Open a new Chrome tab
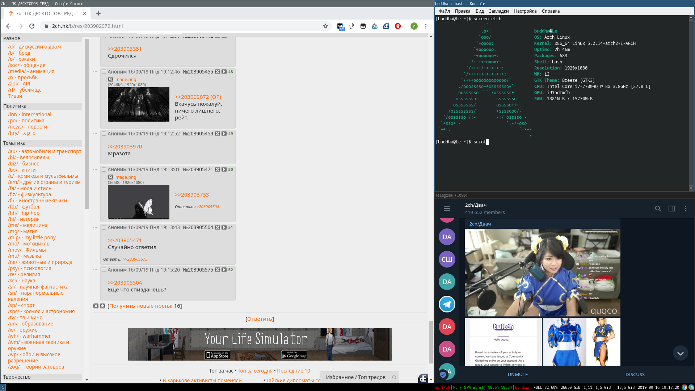This screenshot has height=391, width=695. [x=98, y=13]
